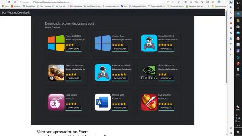Image resolution: width=242 pixels, height=136 pixels.
Task: Open the Edge sidebar tools briefcase icon
Action: (231, 23)
